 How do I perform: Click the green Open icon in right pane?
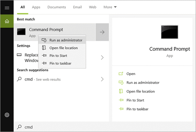(121, 74)
